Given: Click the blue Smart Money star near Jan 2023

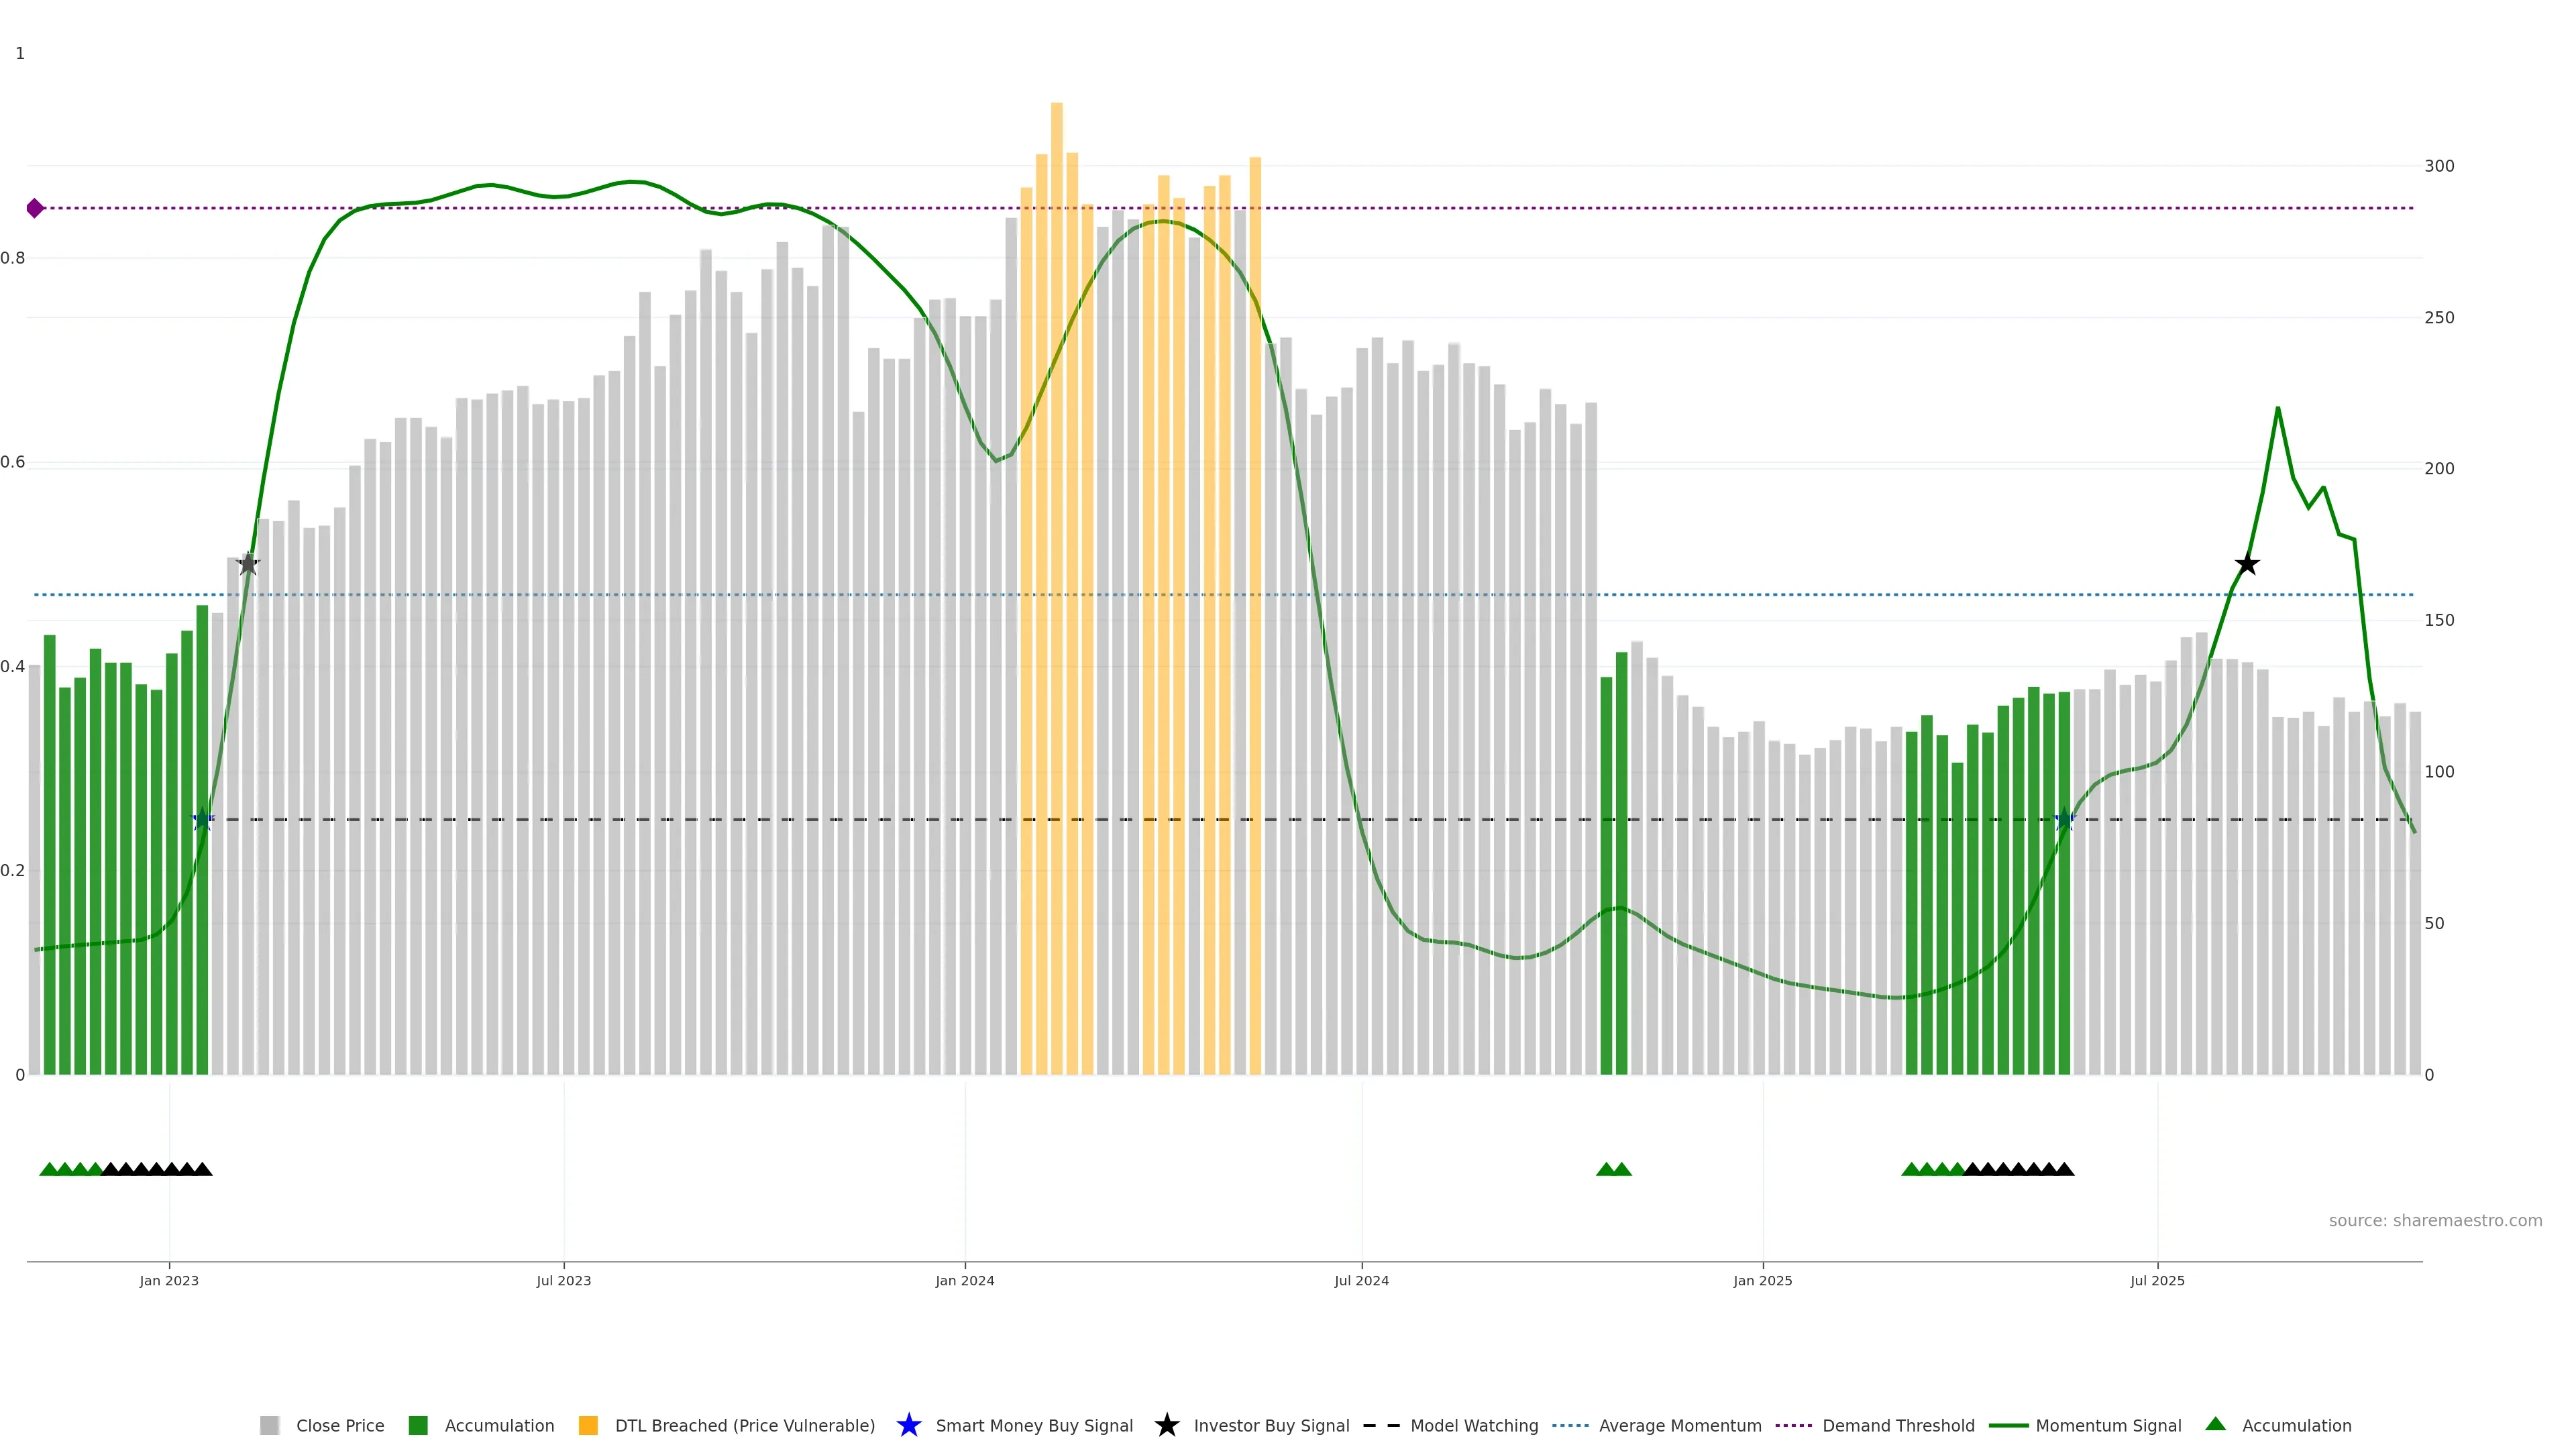Looking at the screenshot, I should click(203, 819).
